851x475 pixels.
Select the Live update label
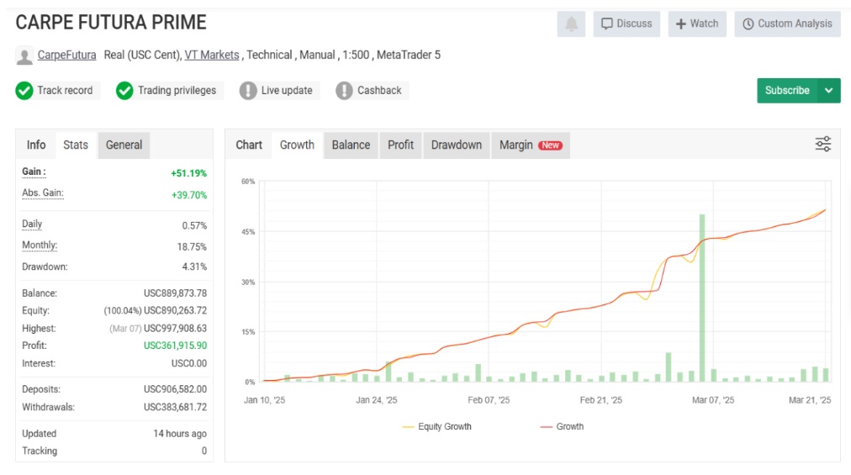click(x=287, y=91)
